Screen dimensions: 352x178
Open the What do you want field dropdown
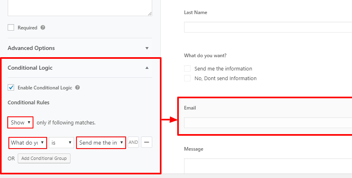[28, 143]
